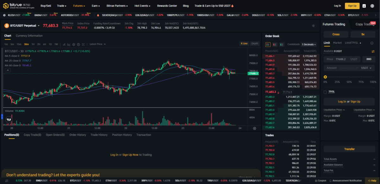Click the TradingView logo on the chart
Image resolution: width=380 pixels, height=184 pixels.
(x=9, y=120)
